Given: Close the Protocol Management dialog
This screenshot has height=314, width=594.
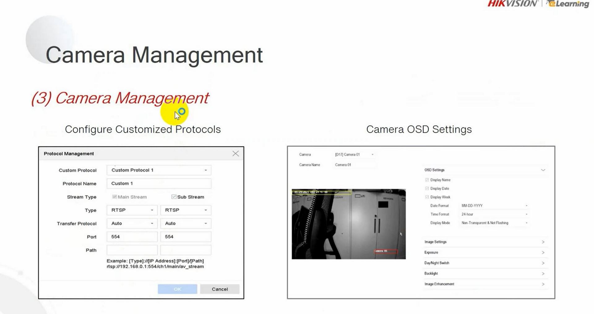Looking at the screenshot, I should (236, 153).
